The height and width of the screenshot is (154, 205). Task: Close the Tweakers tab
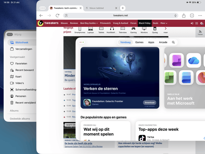click(81, 8)
